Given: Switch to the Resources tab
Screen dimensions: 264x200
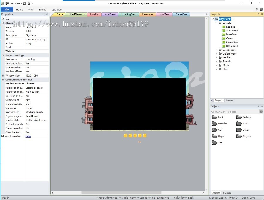Looking at the screenshot, I should (x=148, y=14).
